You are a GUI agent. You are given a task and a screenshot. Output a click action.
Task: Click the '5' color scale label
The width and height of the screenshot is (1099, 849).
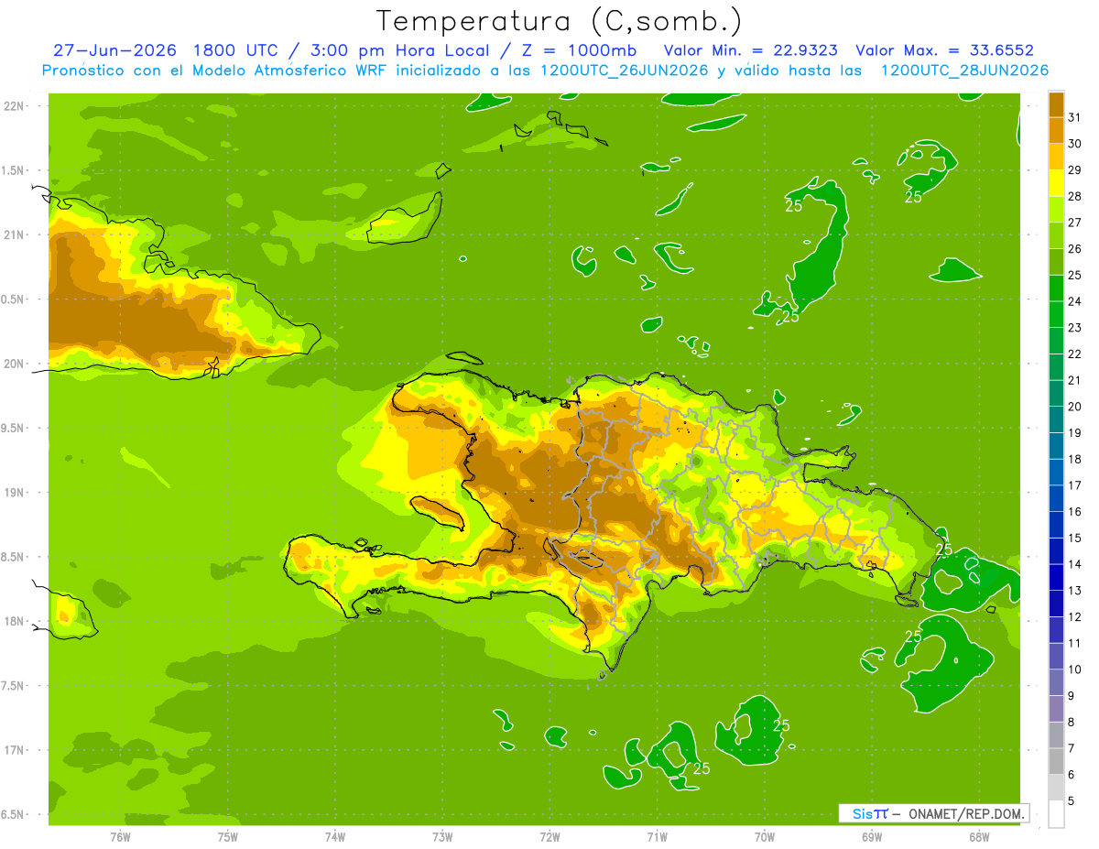pos(1072,800)
